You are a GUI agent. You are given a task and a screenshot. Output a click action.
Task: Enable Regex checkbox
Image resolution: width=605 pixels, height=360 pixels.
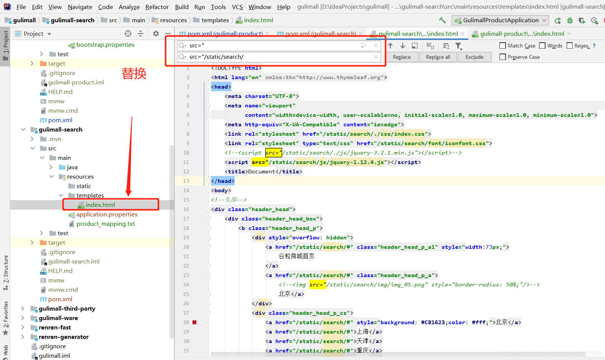[570, 46]
